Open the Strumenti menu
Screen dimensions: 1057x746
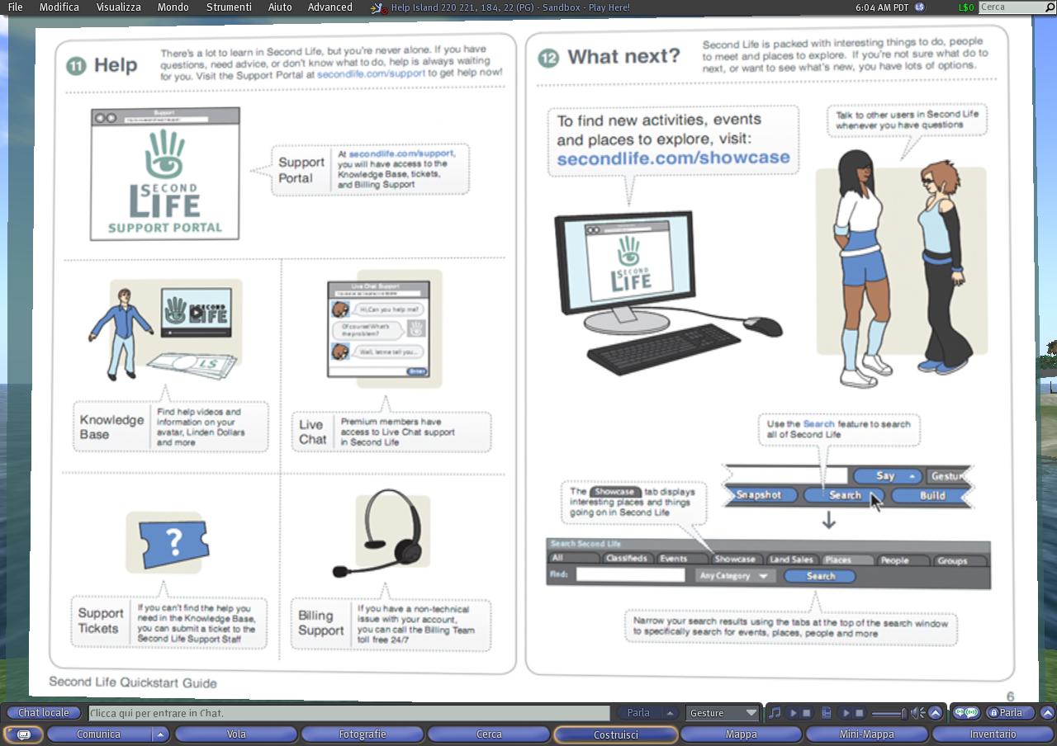point(229,7)
